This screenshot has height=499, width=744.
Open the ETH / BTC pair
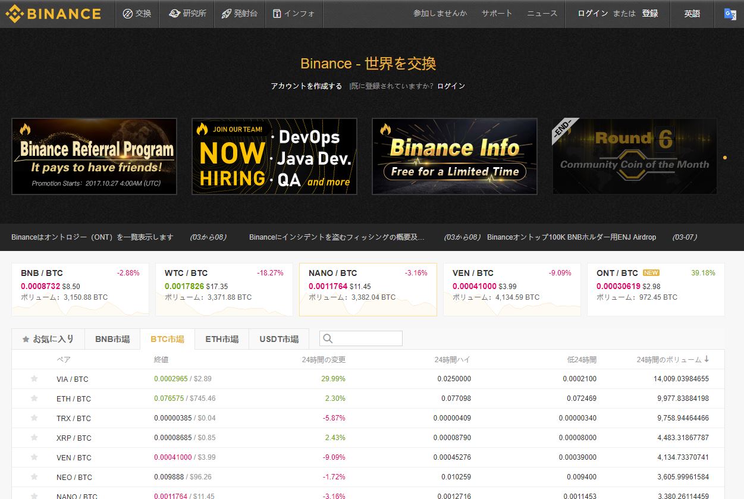(74, 399)
